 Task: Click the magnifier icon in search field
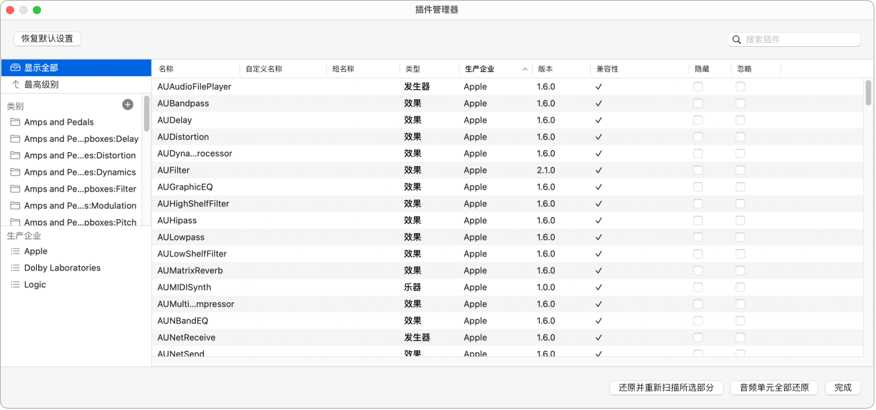click(736, 40)
